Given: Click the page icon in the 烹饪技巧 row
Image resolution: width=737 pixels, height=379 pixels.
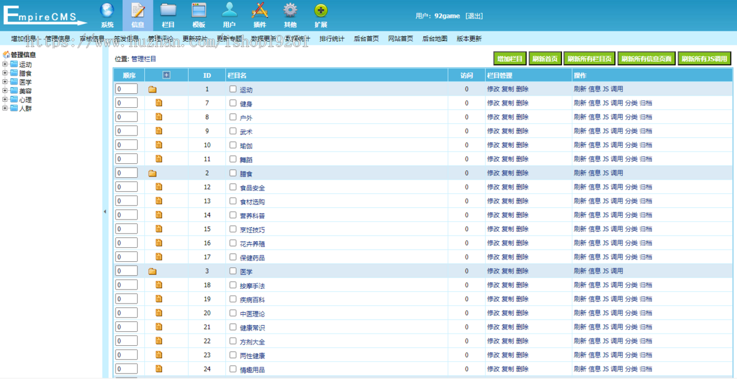Looking at the screenshot, I should pos(159,229).
